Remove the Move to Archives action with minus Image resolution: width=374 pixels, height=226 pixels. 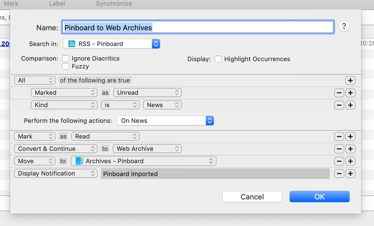tap(339, 161)
